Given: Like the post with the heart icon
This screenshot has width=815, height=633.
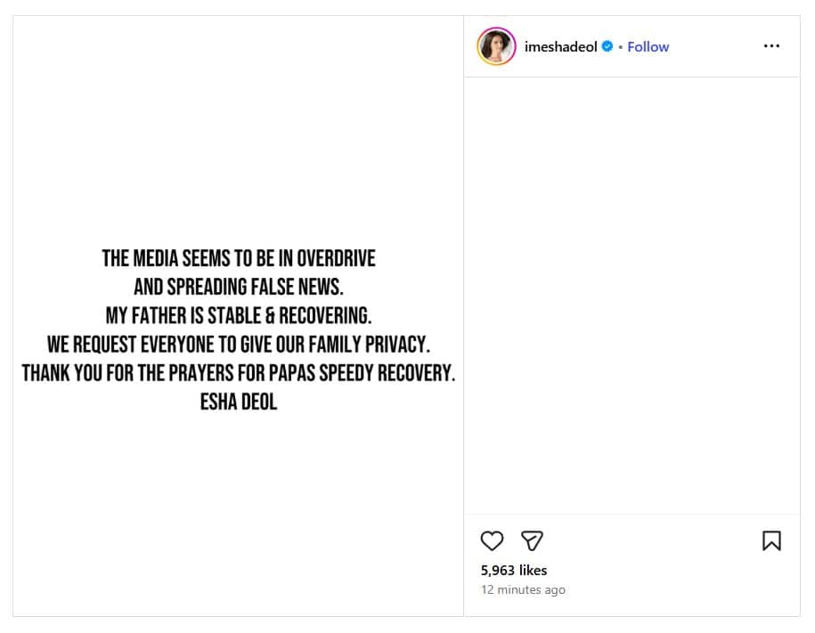Looking at the screenshot, I should [492, 540].
